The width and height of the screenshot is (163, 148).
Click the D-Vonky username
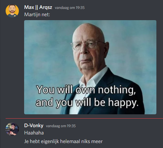coord(34,126)
